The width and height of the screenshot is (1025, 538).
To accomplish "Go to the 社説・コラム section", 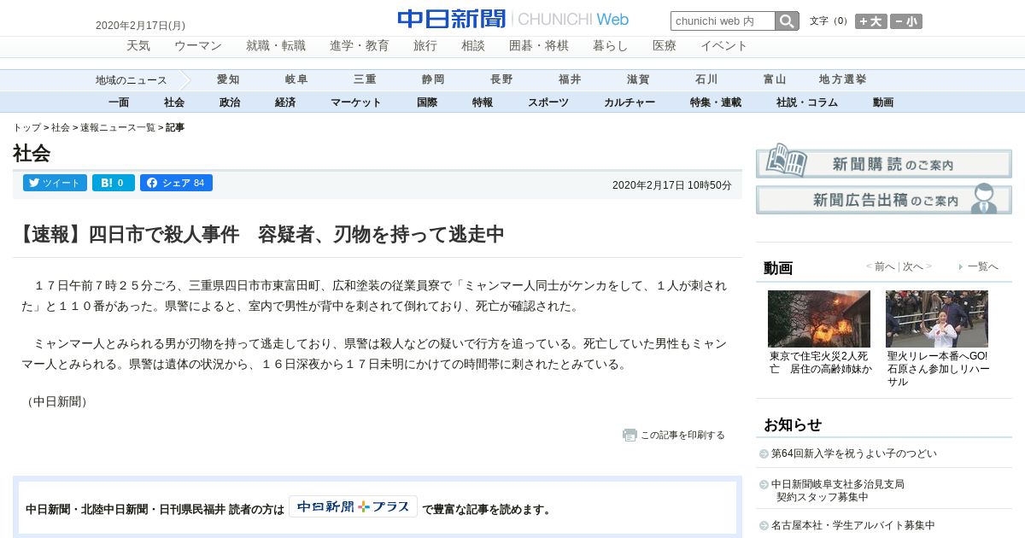I will coord(807,102).
